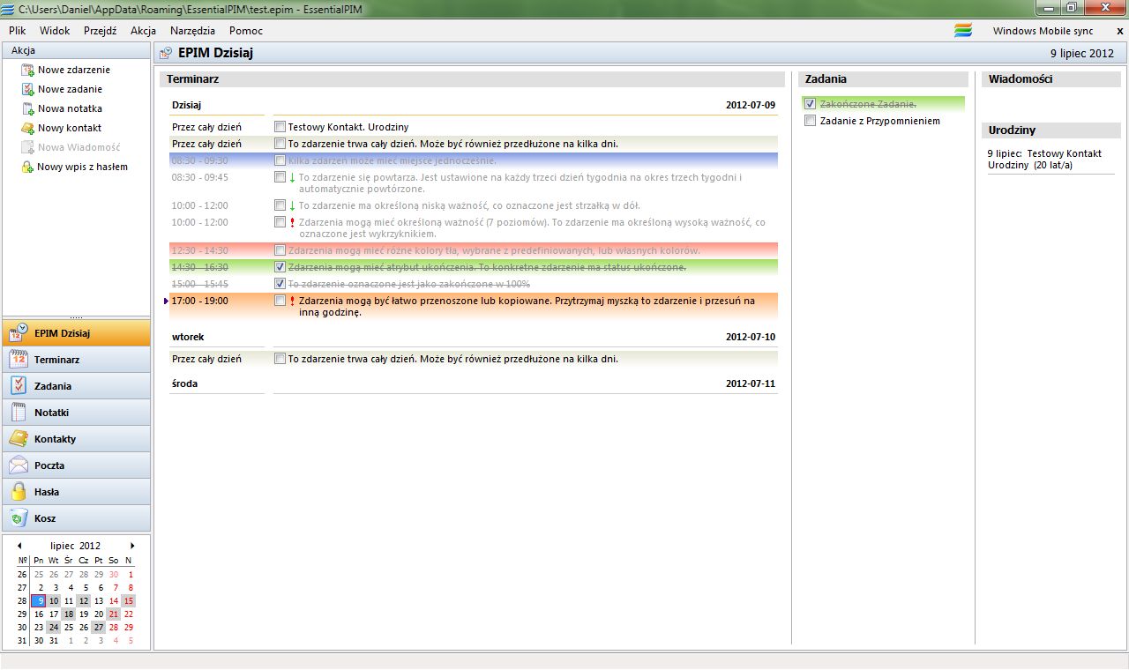Open the Widok menu
Viewport: 1129px width, 670px height.
coord(55,31)
